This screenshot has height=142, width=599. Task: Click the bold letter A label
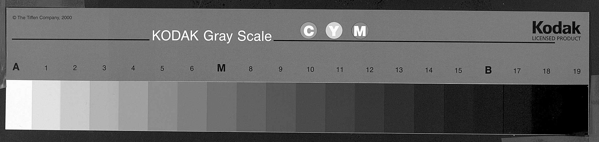point(16,67)
